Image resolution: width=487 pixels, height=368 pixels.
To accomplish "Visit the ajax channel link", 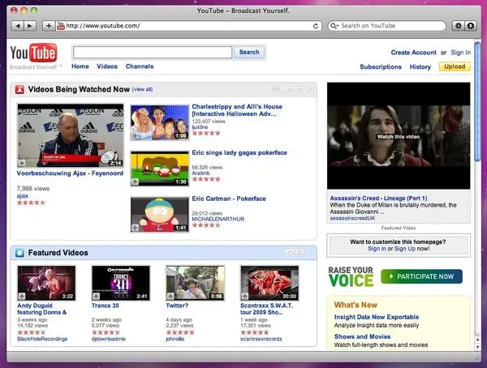I will tap(23, 196).
